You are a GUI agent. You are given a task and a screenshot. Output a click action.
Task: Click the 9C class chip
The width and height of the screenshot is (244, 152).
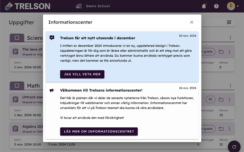(210, 99)
